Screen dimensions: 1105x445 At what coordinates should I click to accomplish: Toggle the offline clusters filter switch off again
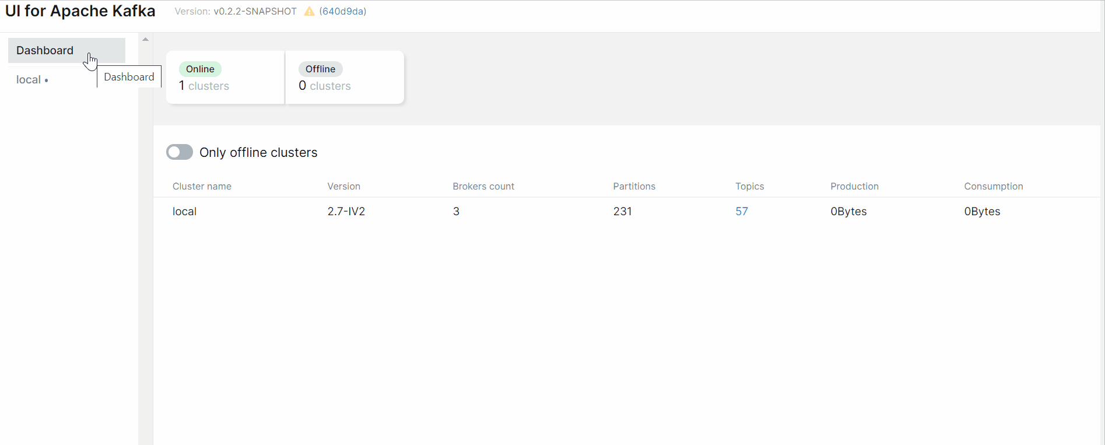tap(179, 152)
